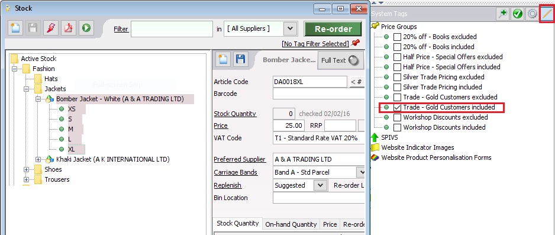Tick Silver Trade Pricing excluded checkbox
The width and height of the screenshot is (555, 235).
click(398, 77)
